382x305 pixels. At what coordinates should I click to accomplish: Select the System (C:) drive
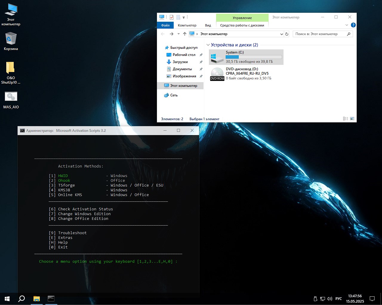pyautogui.click(x=246, y=57)
